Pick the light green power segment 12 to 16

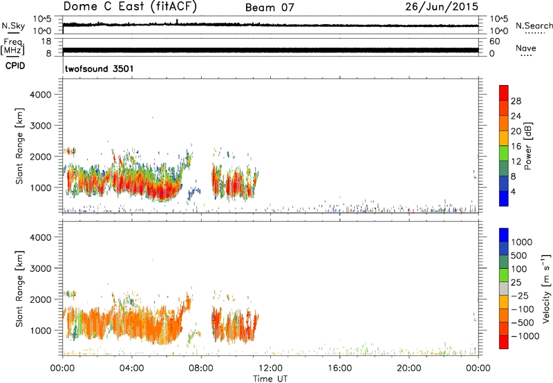coord(504,153)
